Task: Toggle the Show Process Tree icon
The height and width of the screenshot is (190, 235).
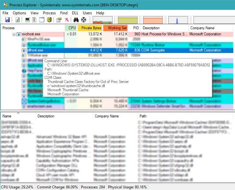Action: coord(34,20)
